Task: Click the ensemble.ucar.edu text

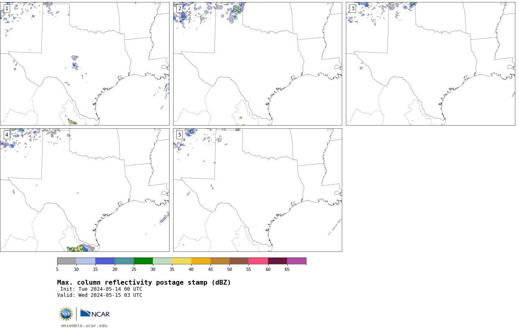Action: 84,326
